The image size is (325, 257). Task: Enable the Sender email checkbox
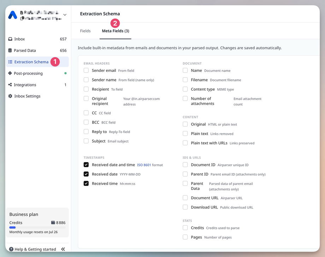click(x=86, y=70)
